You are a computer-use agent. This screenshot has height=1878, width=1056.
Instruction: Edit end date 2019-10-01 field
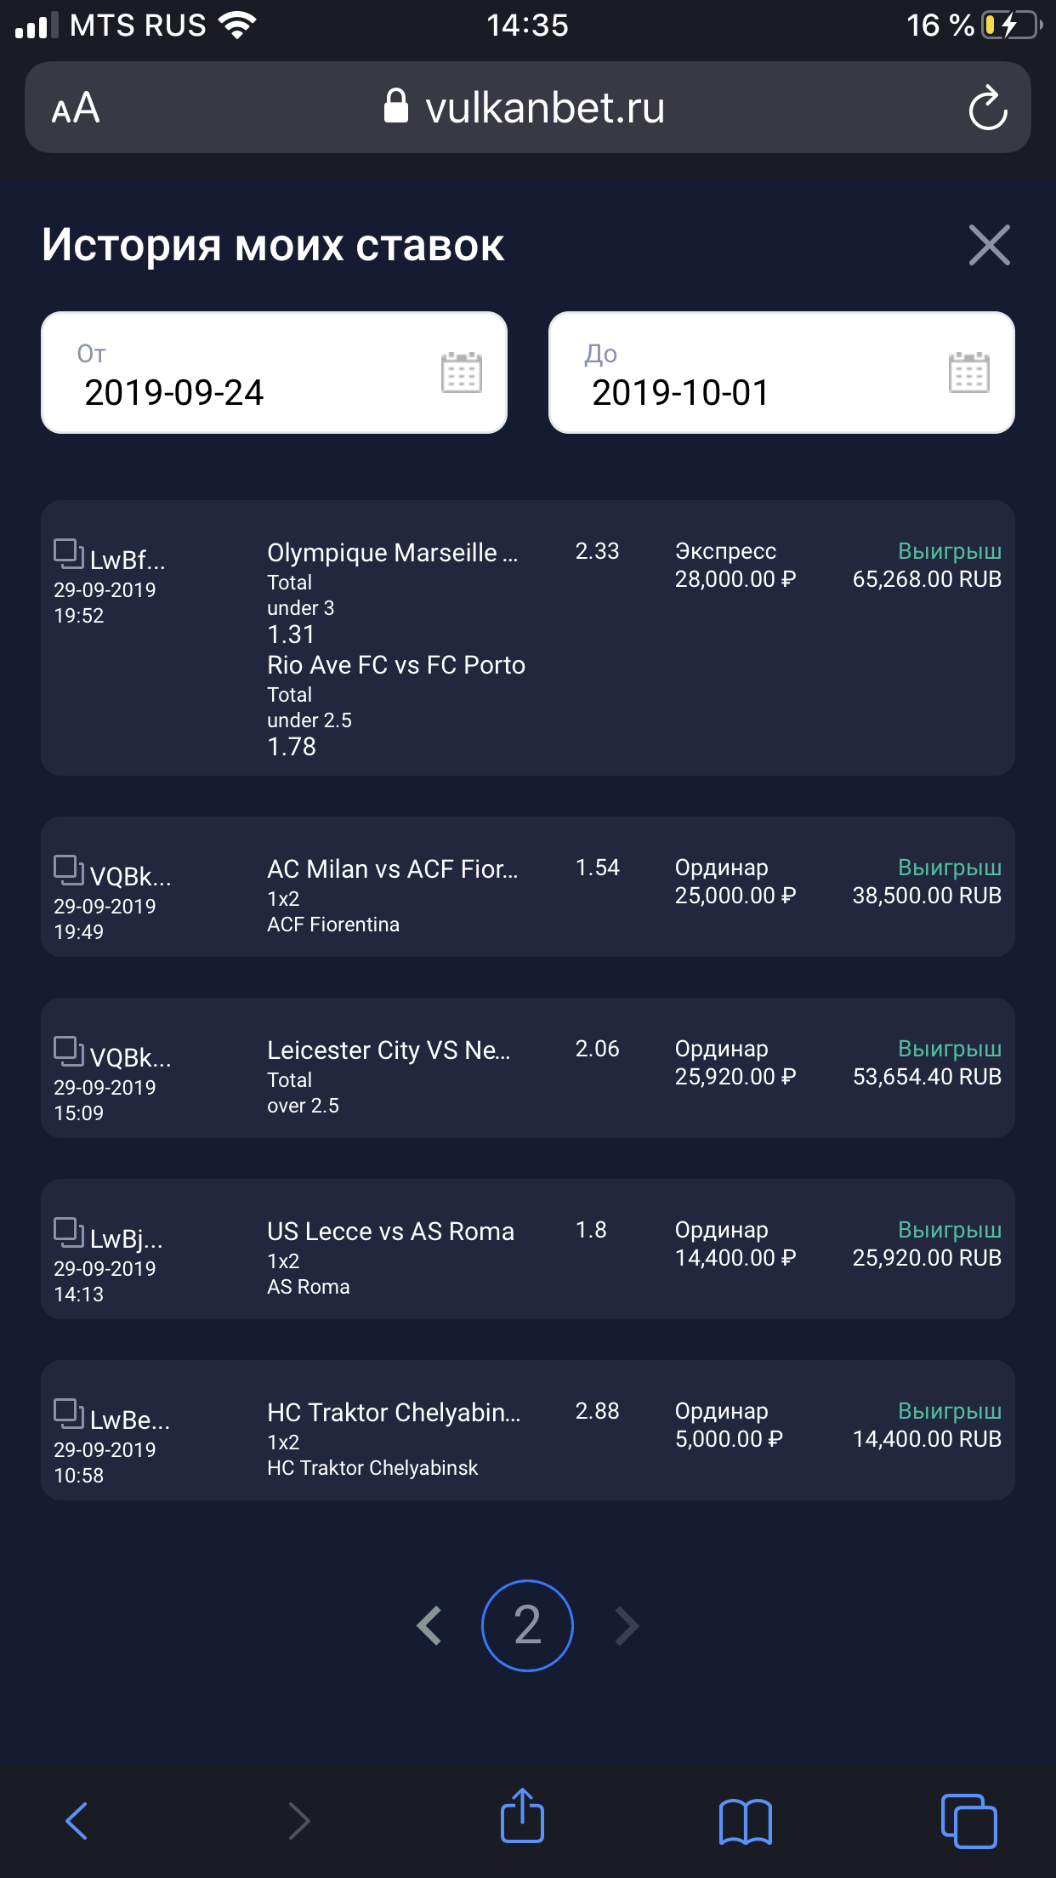[x=781, y=373]
